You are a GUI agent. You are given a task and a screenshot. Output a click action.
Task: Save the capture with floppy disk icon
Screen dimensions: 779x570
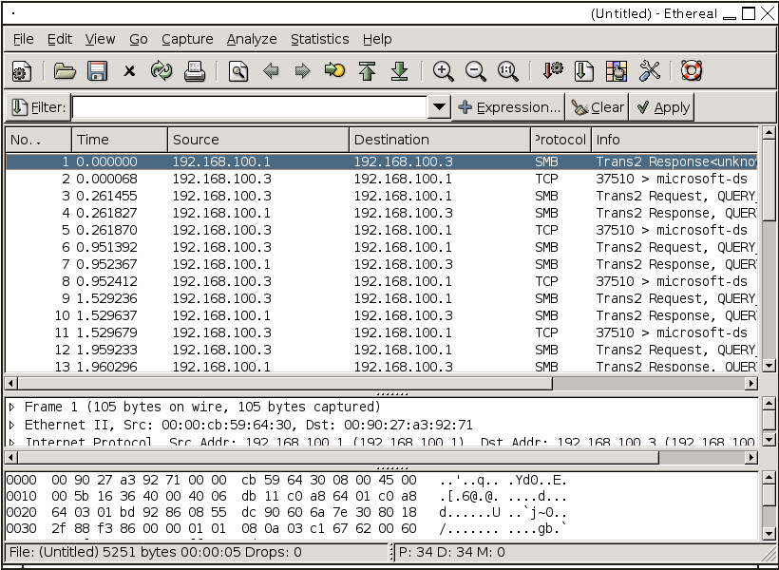click(97, 71)
